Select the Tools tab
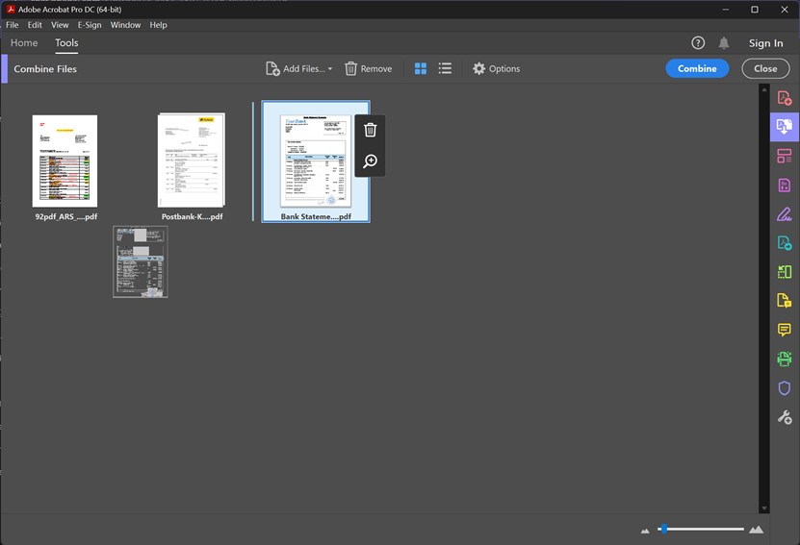Screen dimensions: 800x545 66,43
